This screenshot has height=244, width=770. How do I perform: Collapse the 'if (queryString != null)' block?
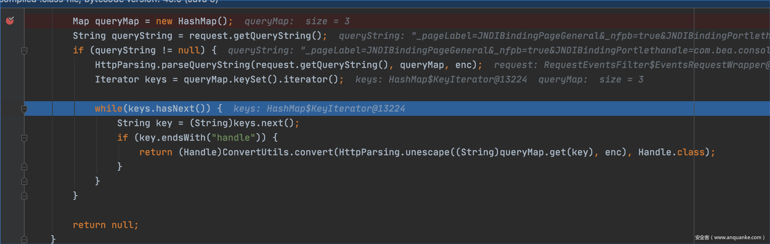tap(24, 51)
